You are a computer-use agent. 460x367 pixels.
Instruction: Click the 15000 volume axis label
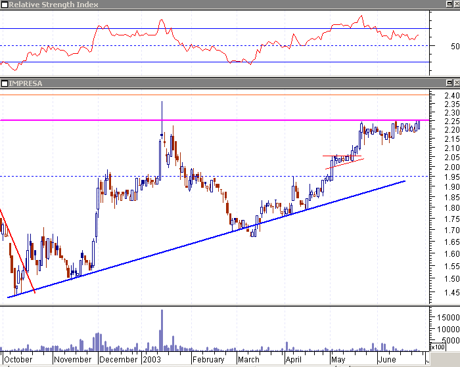[x=448, y=318]
